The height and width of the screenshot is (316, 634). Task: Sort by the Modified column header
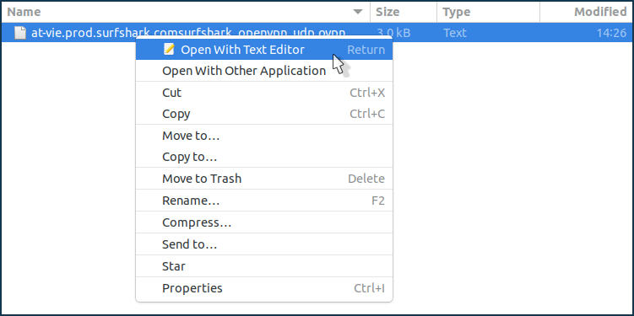coord(586,12)
